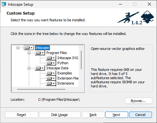Collapse the Inkscape Data tree node
This screenshot has height=123, width=157.
[x=29, y=68]
